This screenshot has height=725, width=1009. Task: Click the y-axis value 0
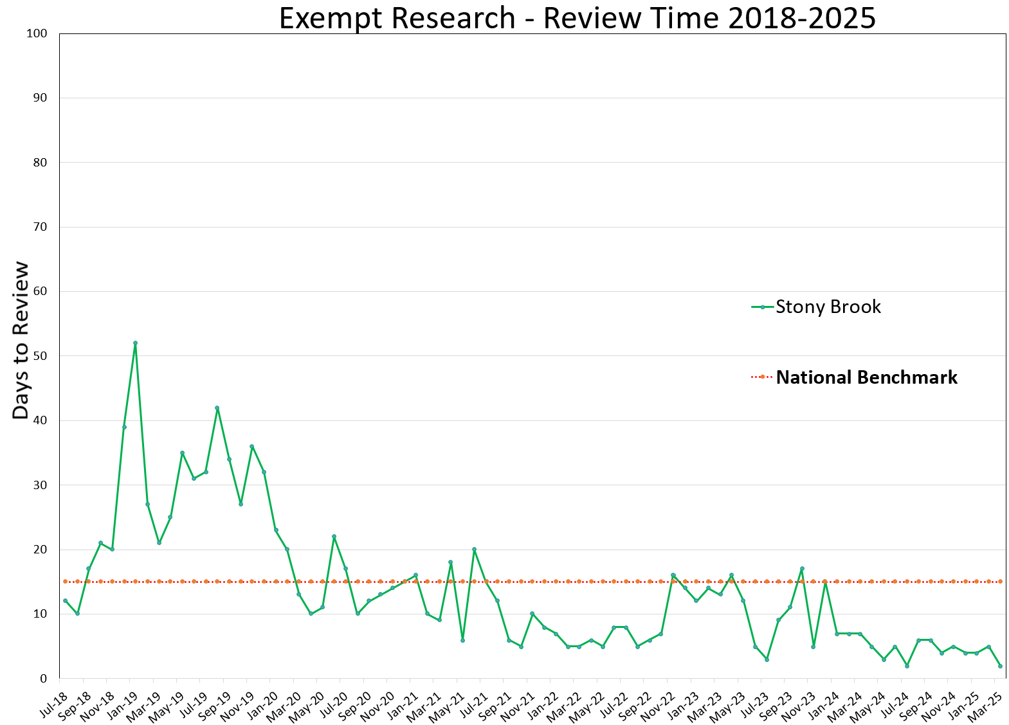click(x=44, y=679)
